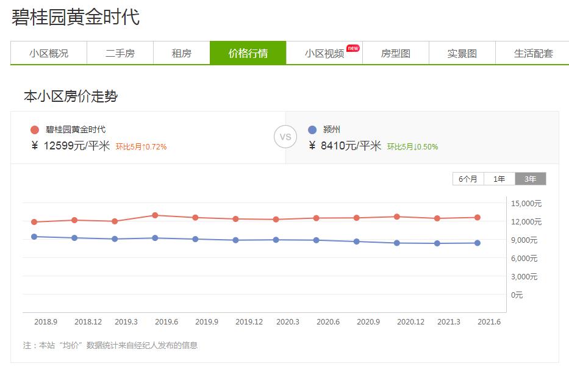
Task: Check the 生活配套 tab
Action: pos(533,52)
